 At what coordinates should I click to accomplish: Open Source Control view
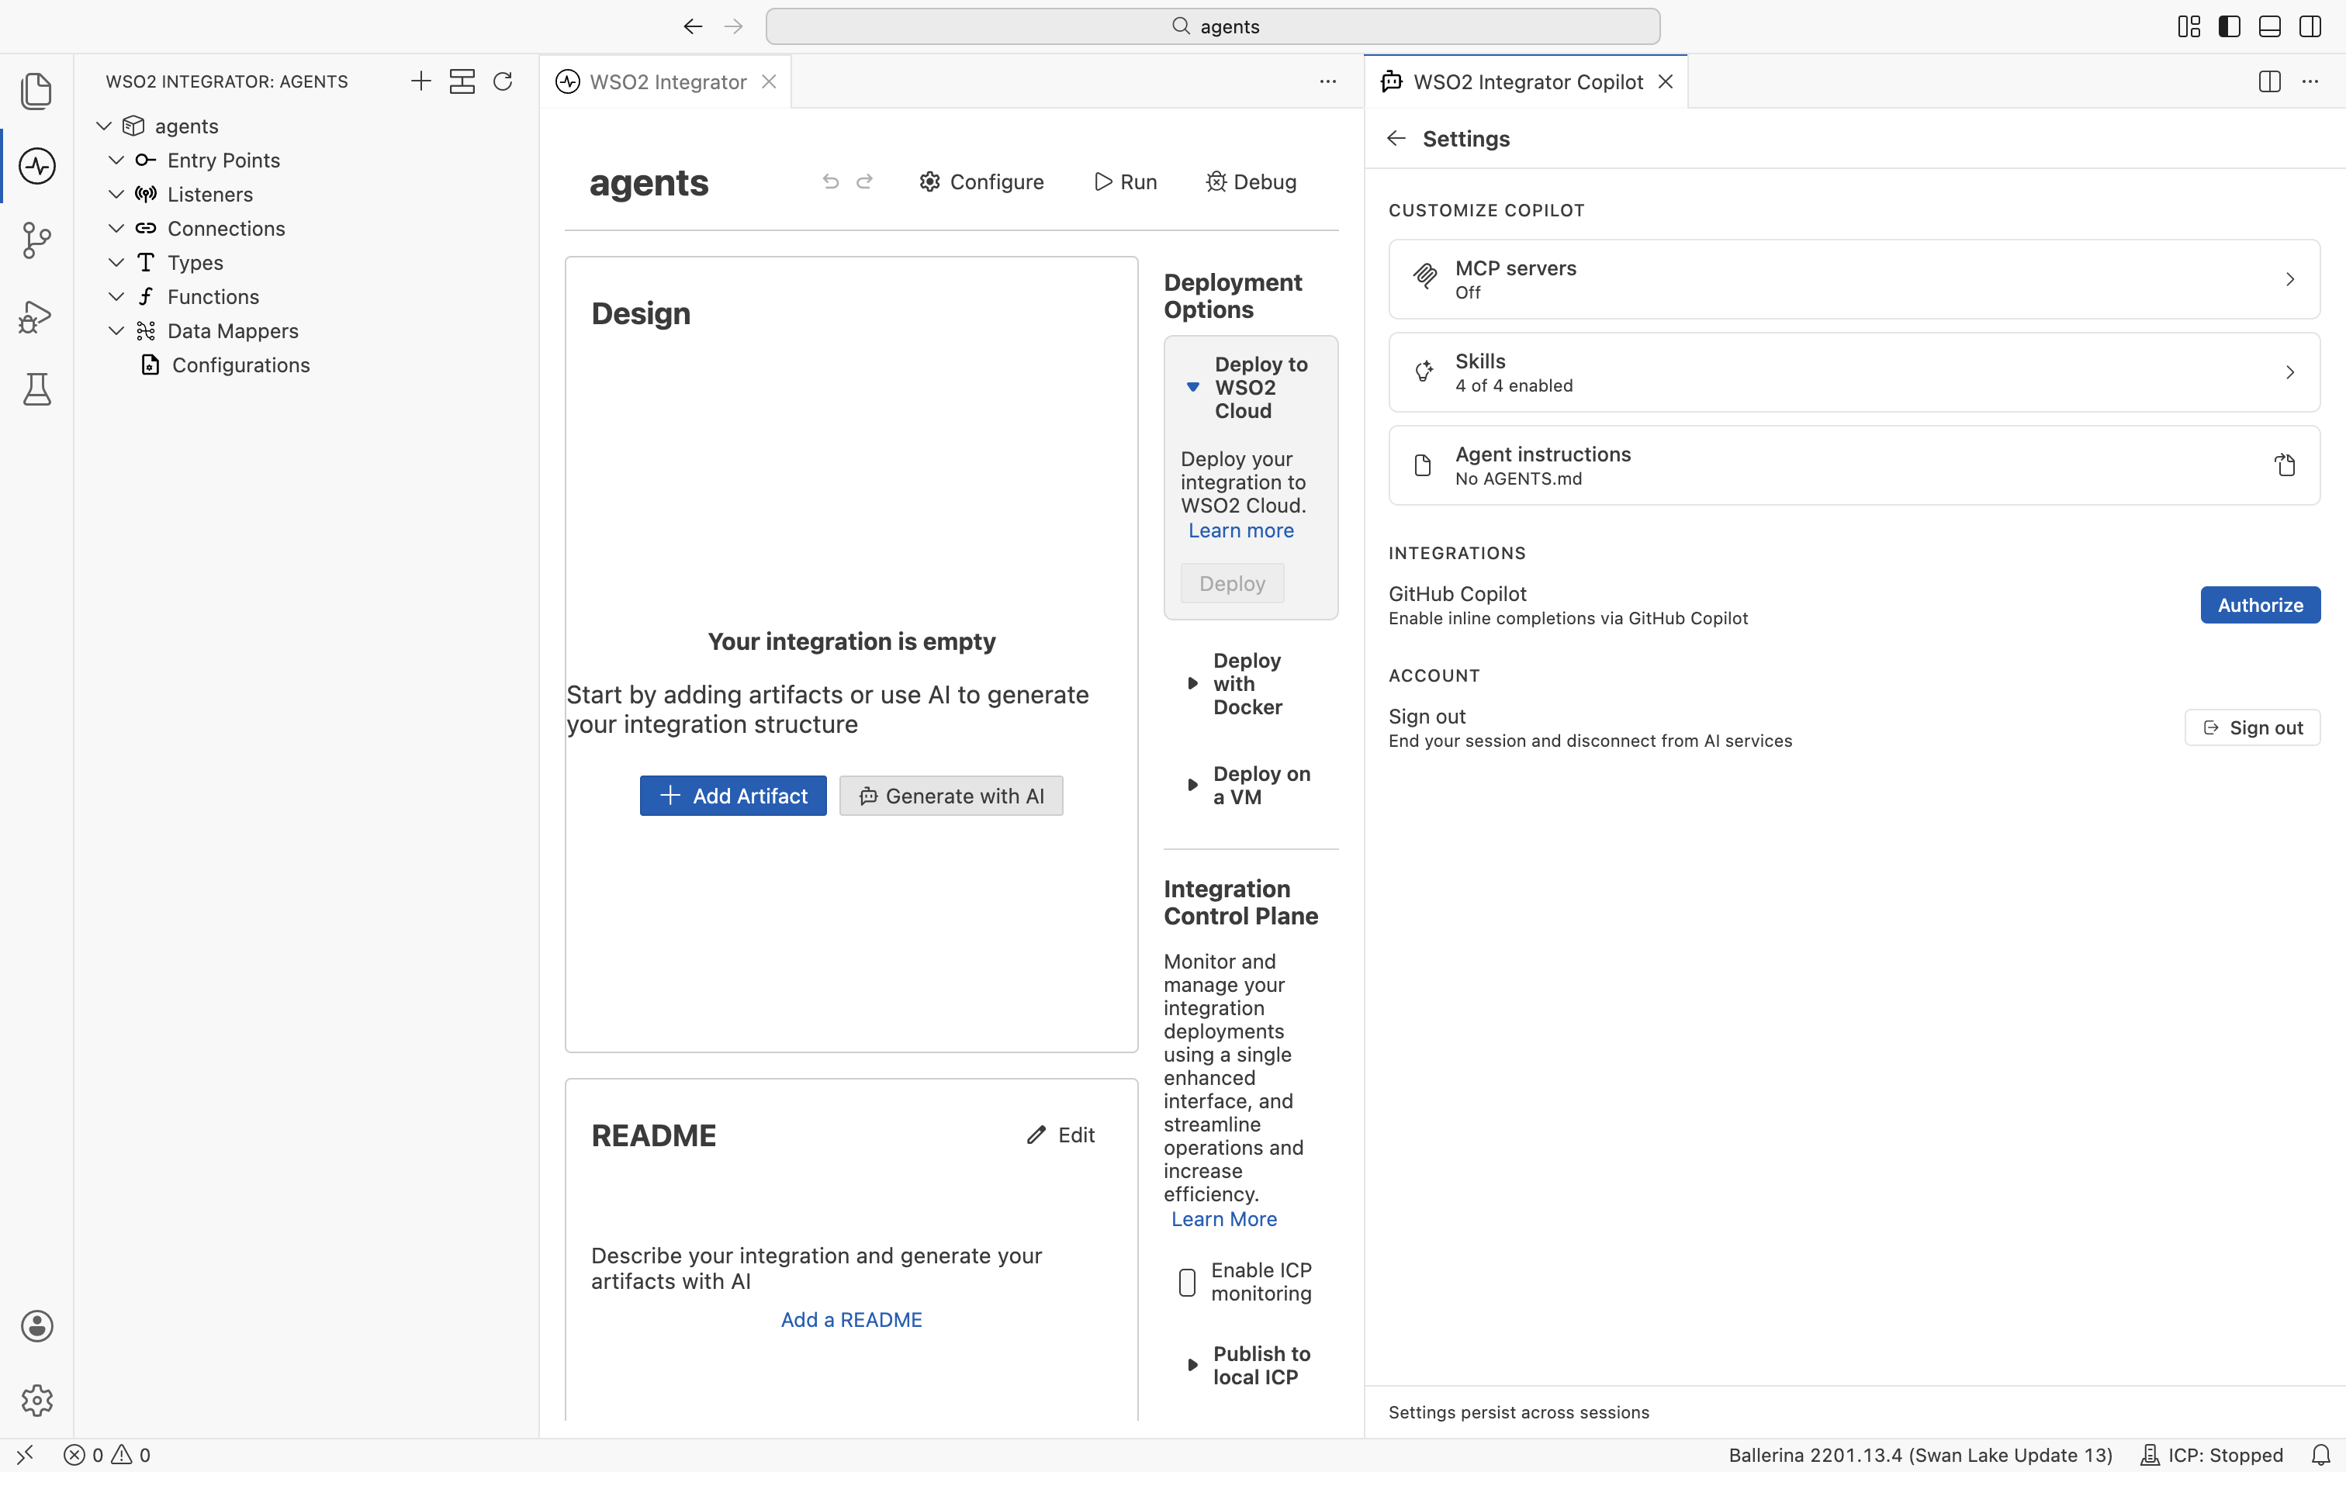pyautogui.click(x=36, y=240)
